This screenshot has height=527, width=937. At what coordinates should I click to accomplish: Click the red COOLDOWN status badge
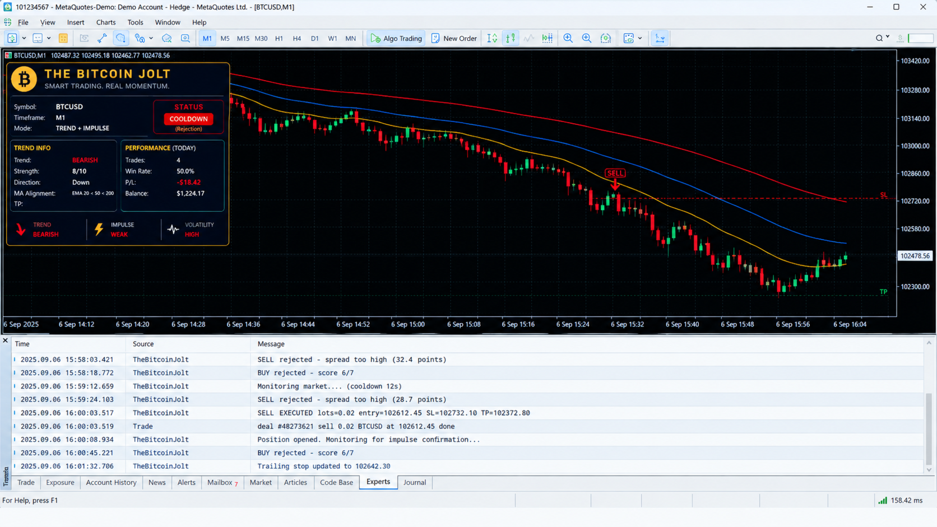coord(189,119)
